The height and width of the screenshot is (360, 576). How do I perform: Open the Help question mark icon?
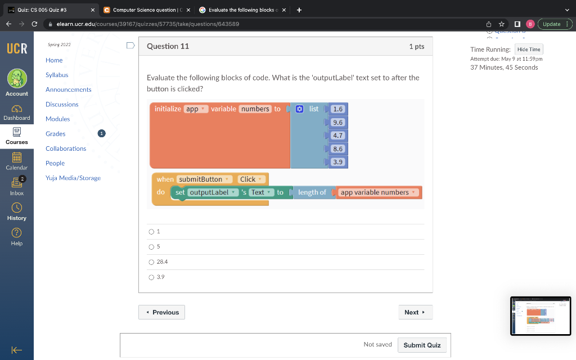[17, 233]
